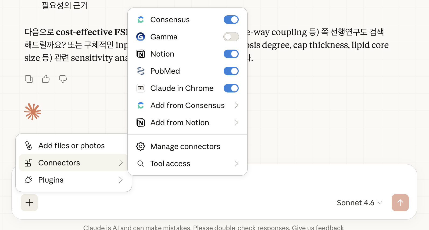
Task: Open Add from Notion option
Action: point(187,123)
